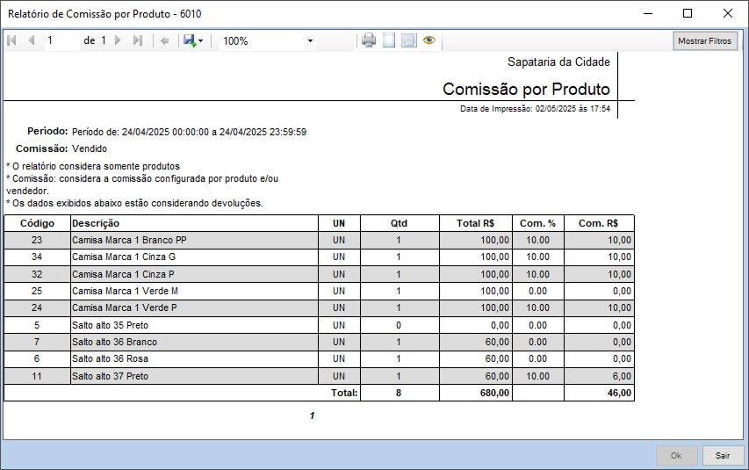749x470 pixels.
Task: Click the export save disk icon
Action: 189,41
